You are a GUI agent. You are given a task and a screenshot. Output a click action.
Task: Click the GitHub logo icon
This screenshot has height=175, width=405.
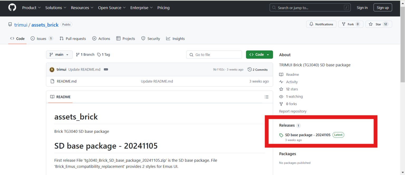[12, 8]
